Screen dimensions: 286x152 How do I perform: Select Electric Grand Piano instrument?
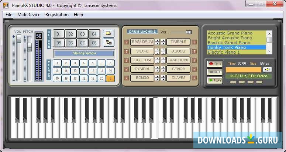(x=237, y=43)
